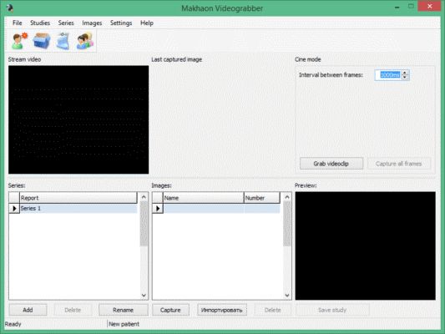Click the Ready status text
445x334 pixels.
13,324
